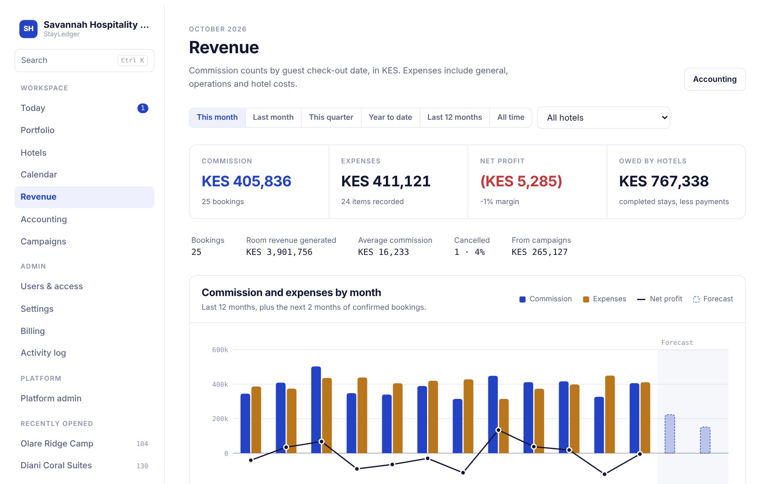Open recently opened Olare Ridge Camp
Image resolution: width=775 pixels, height=484 pixels.
tap(84, 444)
